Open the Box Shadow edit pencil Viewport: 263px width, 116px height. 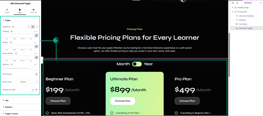36,74
